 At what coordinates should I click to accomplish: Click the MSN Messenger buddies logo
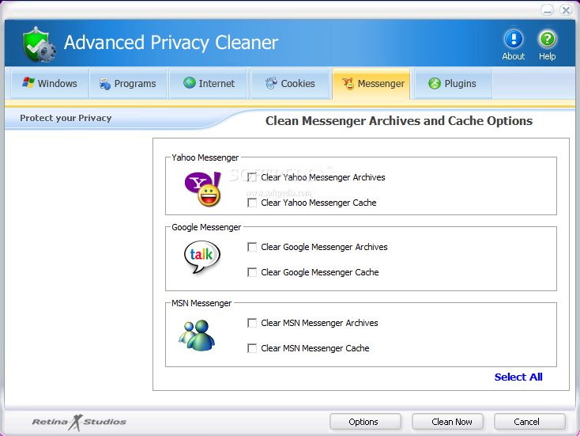coord(197,336)
